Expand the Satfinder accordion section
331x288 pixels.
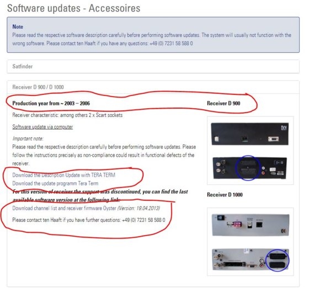click(x=23, y=66)
